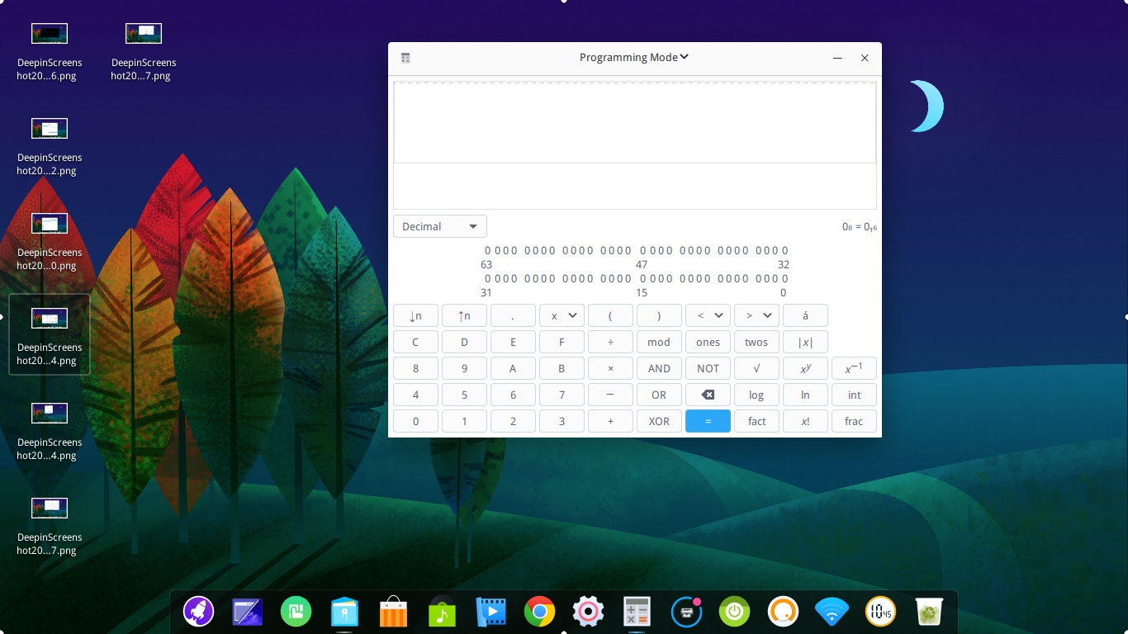This screenshot has width=1128, height=634.
Task: Open the Movie player from the dock
Action: [491, 612]
